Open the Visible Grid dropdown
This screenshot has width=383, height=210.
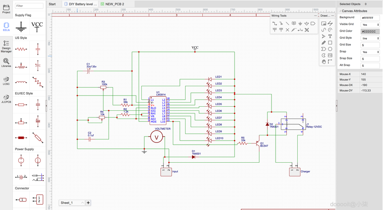370,25
